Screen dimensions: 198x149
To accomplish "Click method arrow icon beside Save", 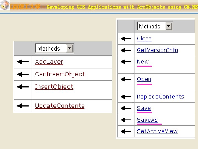I will pos(126,108).
